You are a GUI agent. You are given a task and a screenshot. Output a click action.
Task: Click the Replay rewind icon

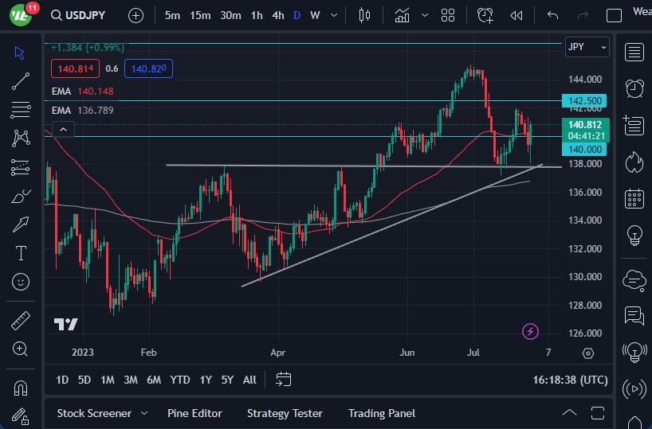(x=516, y=15)
